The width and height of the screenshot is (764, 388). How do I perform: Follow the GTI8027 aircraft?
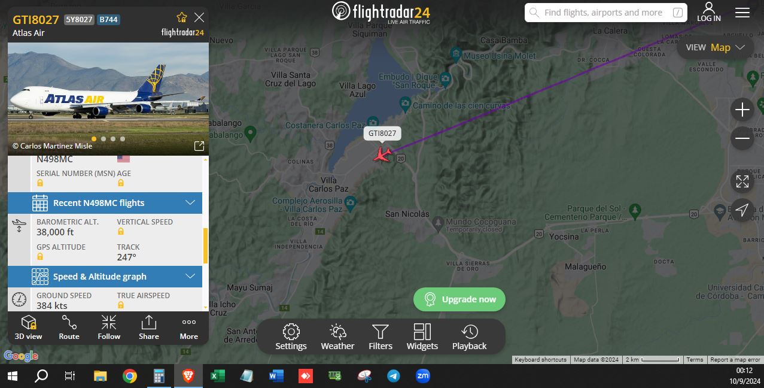(x=109, y=327)
